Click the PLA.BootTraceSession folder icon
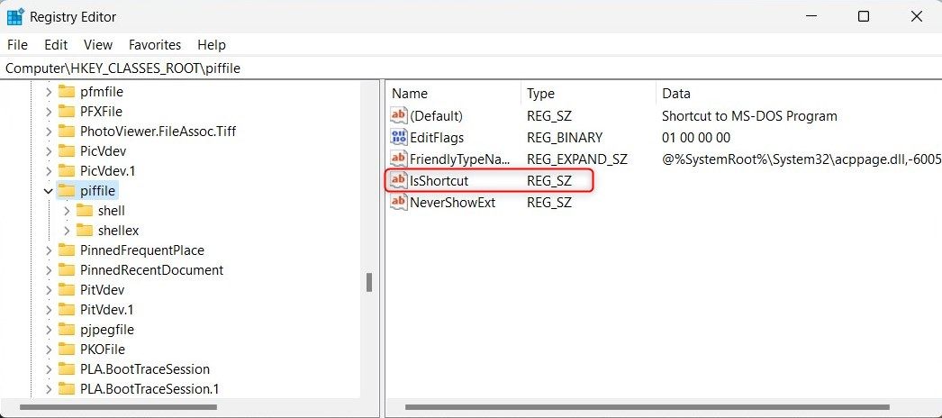Viewport: 942px width, 418px height. 66,369
